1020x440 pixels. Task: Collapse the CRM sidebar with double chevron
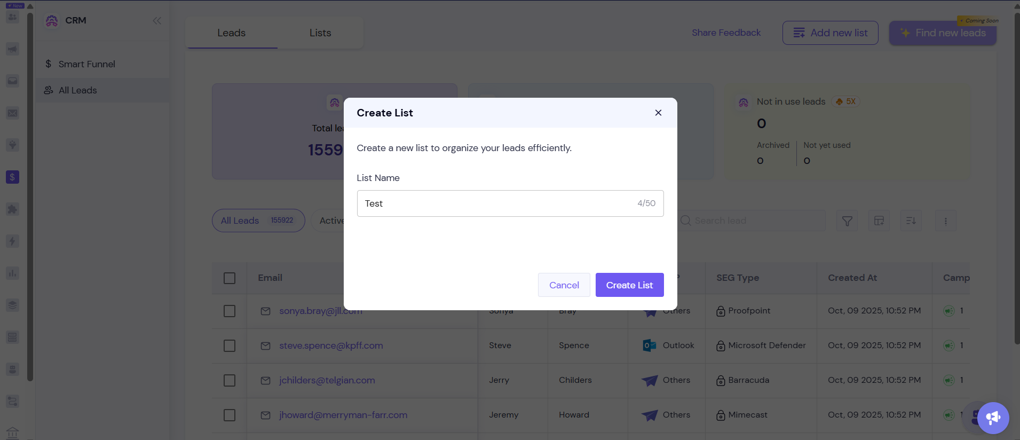pos(157,21)
